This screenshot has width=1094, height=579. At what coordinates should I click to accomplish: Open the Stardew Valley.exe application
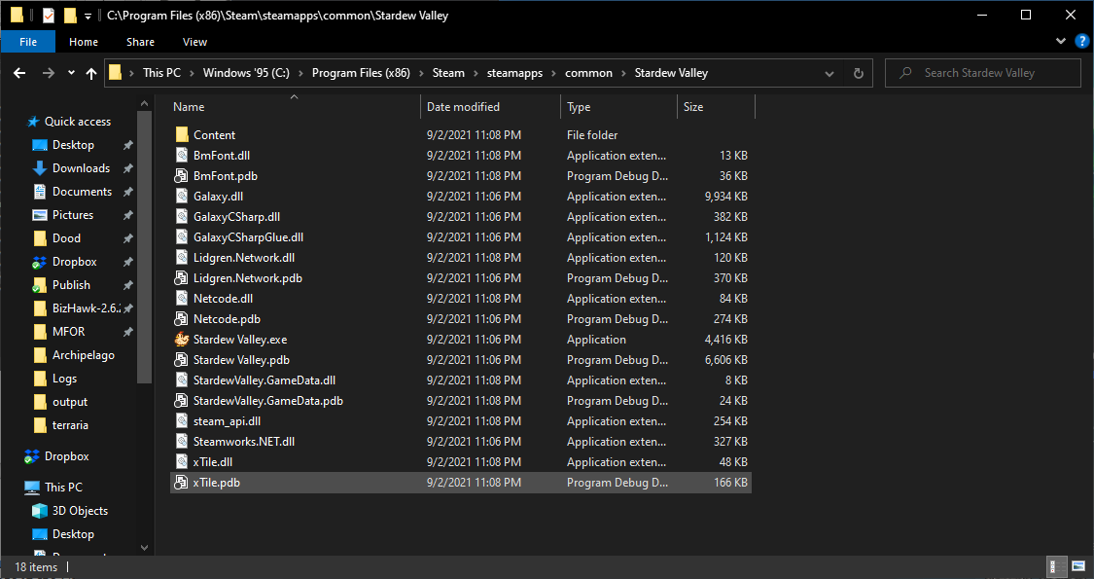click(x=237, y=339)
